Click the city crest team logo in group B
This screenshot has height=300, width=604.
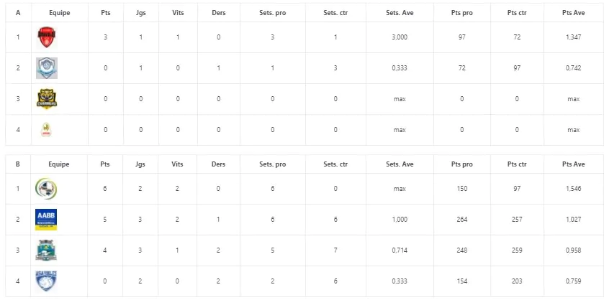(46, 250)
